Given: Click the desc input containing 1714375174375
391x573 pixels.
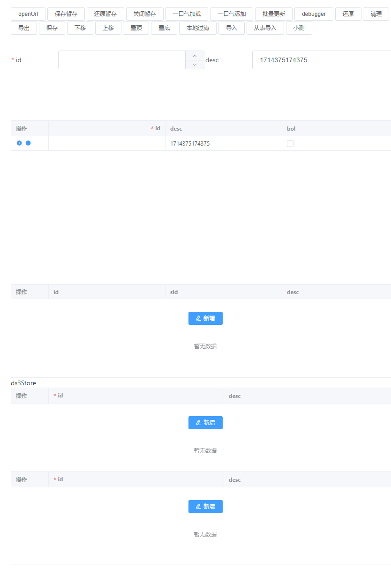Looking at the screenshot, I should [x=322, y=60].
